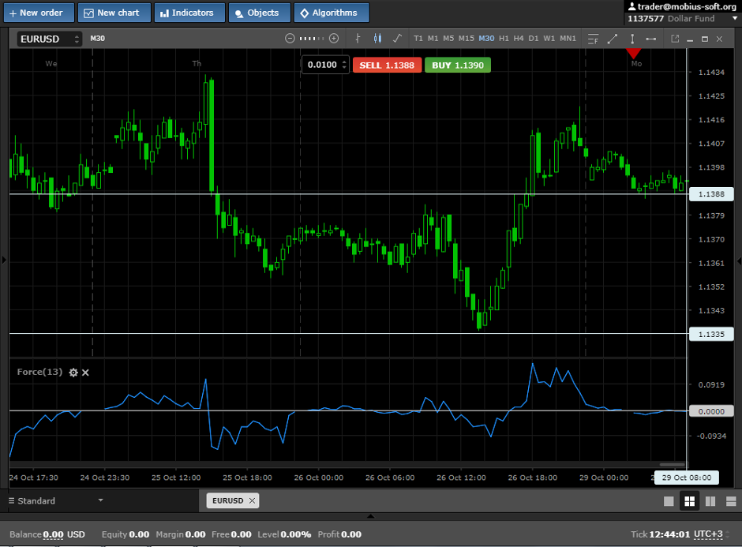Close the EURUSD chart panel
742x547 pixels.
[719, 39]
